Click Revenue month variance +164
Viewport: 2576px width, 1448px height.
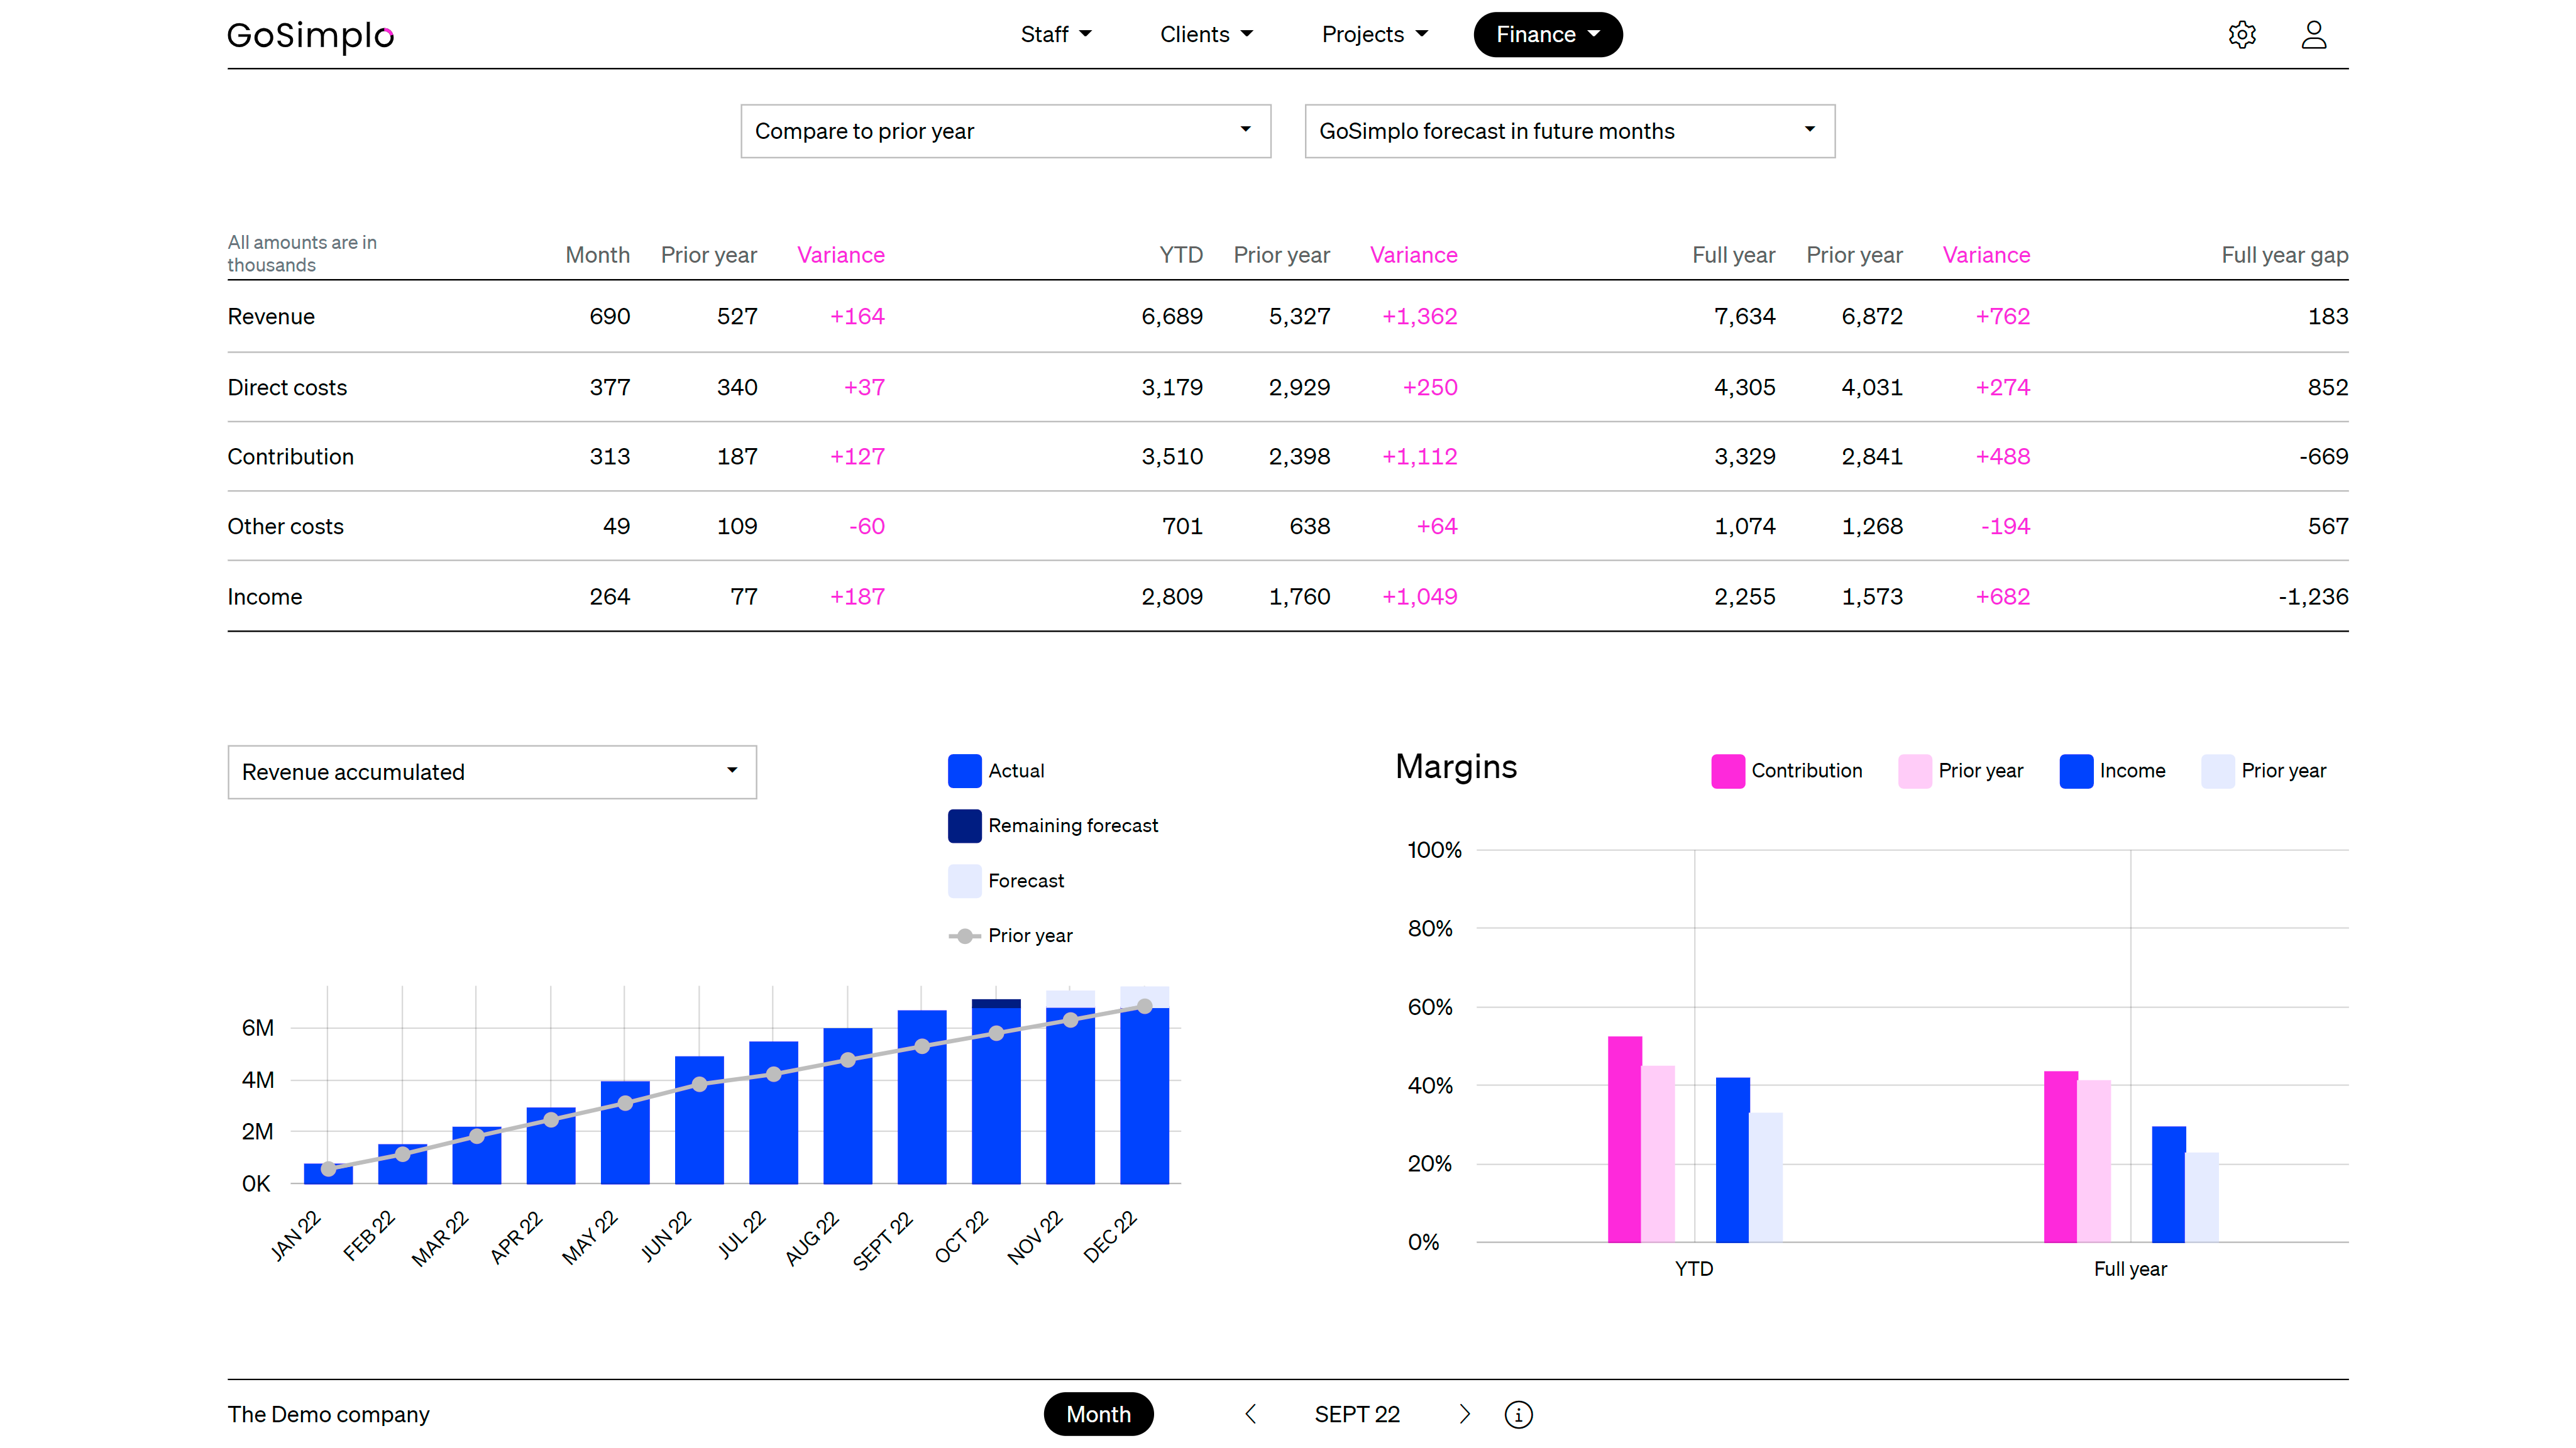coord(857,316)
